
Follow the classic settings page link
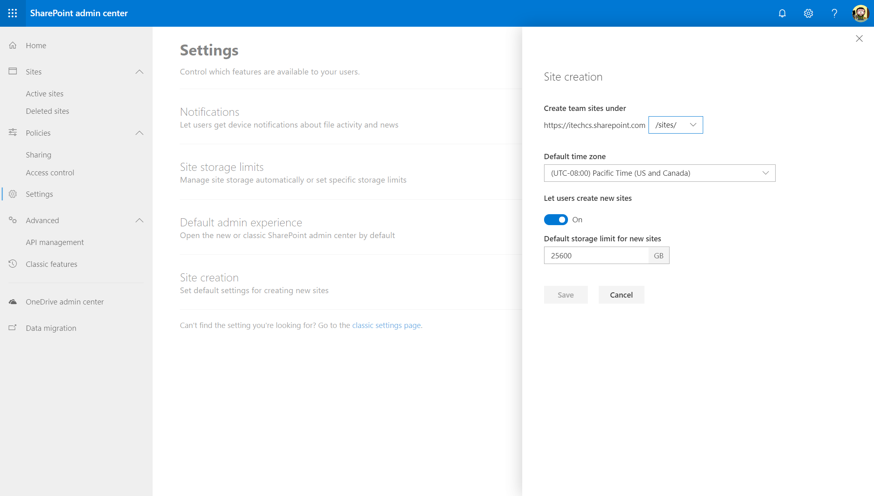[386, 325]
